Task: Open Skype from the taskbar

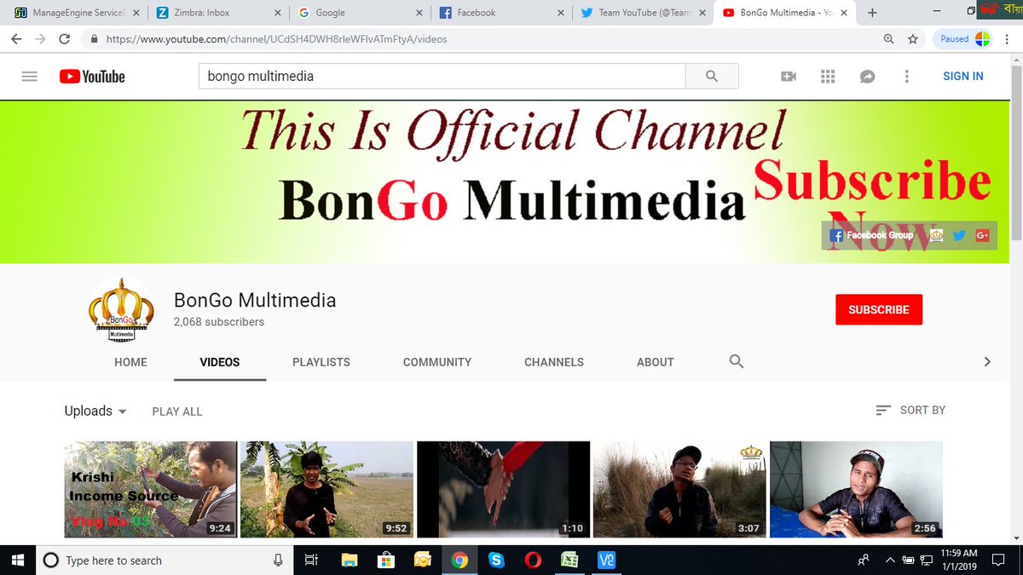Action: 496,560
